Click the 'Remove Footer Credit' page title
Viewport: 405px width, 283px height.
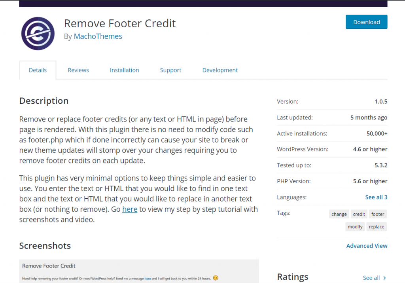[119, 23]
